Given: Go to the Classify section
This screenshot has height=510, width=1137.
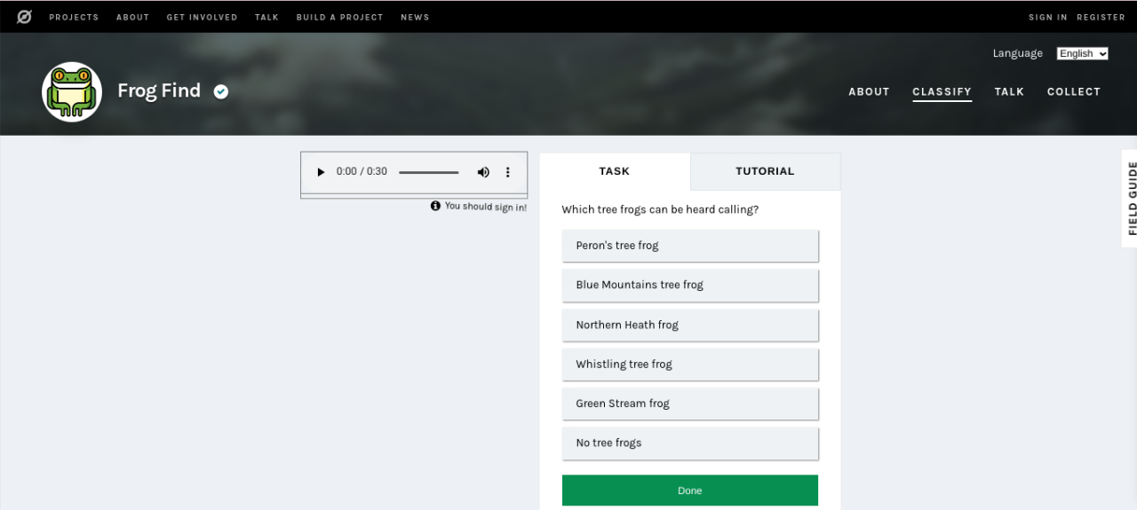Looking at the screenshot, I should point(942,91).
